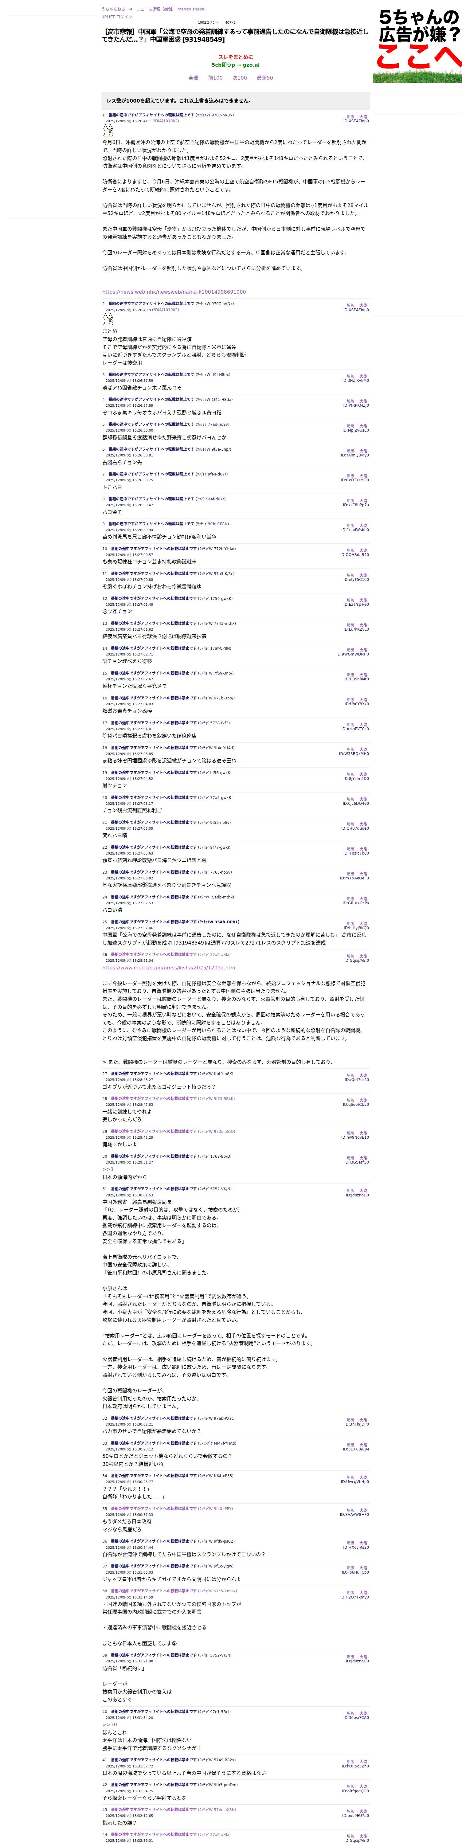Click 垢版 on post 31

click(350, 1191)
